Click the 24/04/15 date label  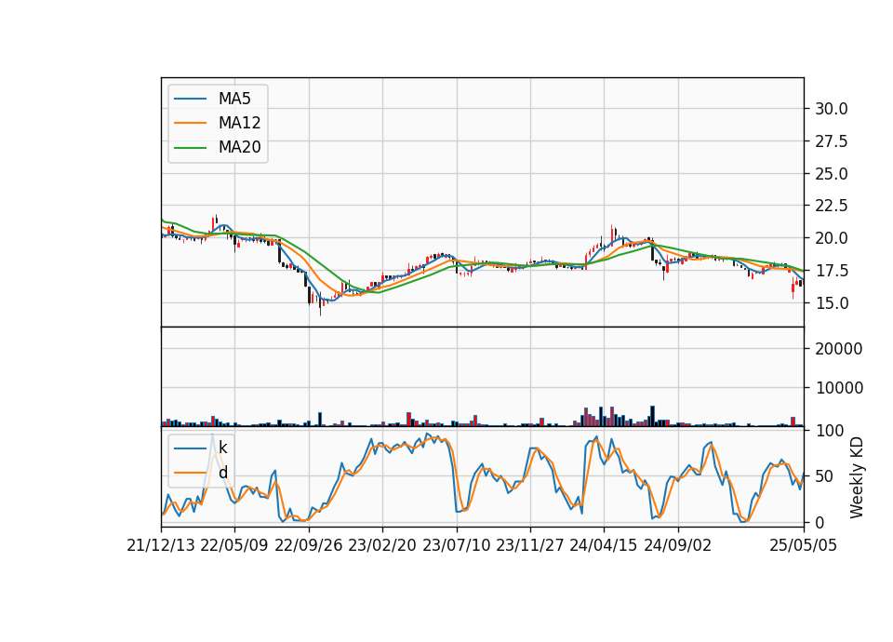(603, 545)
